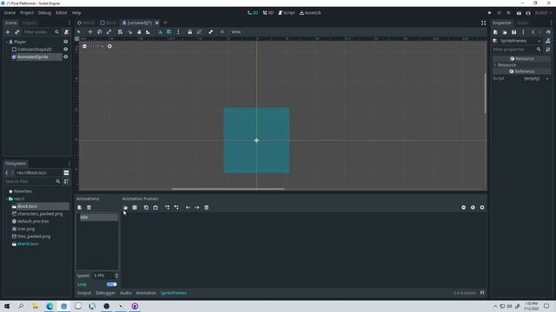Delete the selected animation frame
The height and width of the screenshot is (312, 556).
coord(207,208)
